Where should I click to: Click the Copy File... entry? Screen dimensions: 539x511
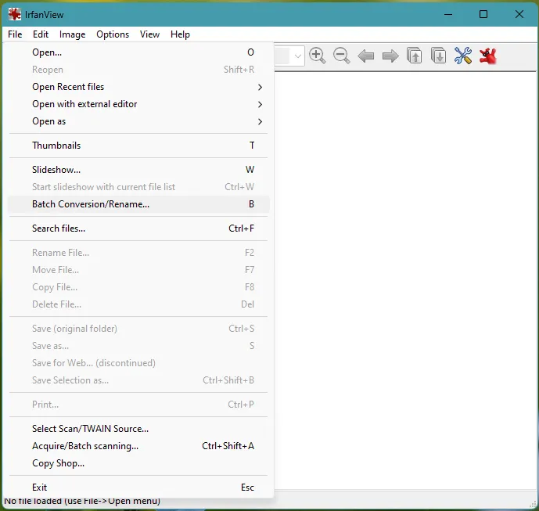point(138,287)
